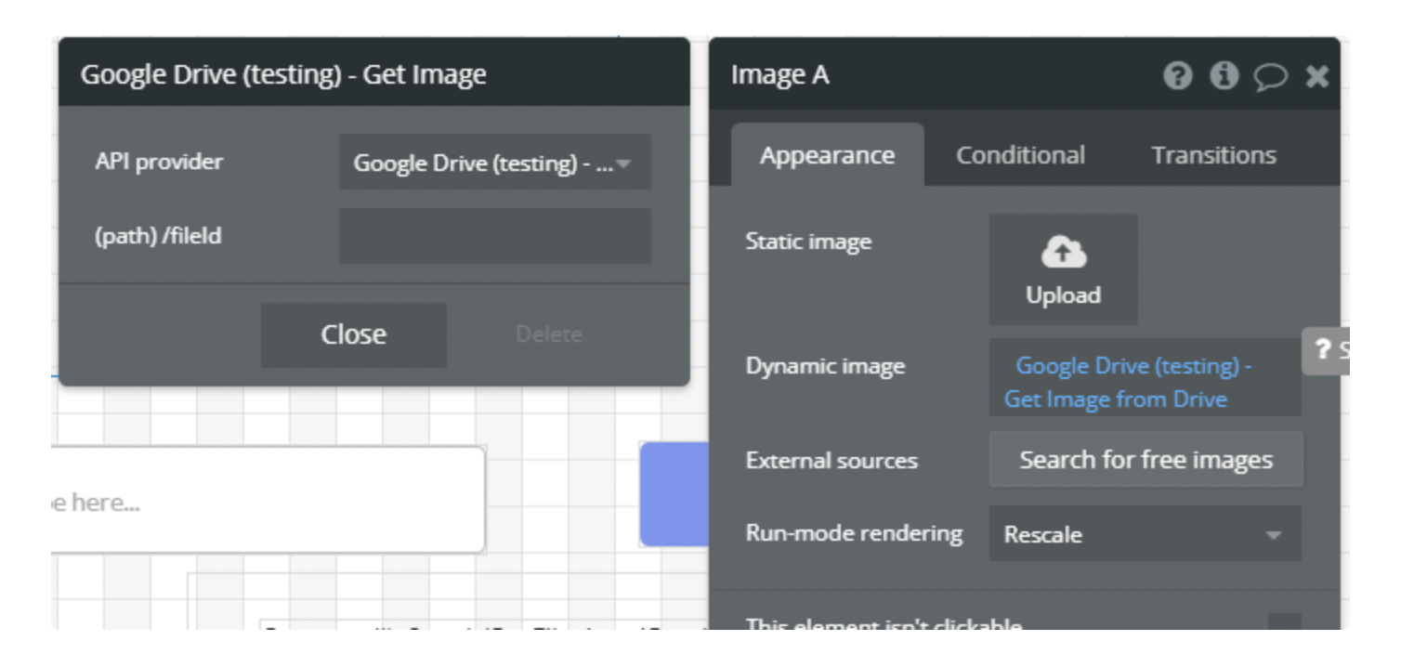The image size is (1414, 654).
Task: Click the (path) /fileId input field
Action: (x=494, y=236)
